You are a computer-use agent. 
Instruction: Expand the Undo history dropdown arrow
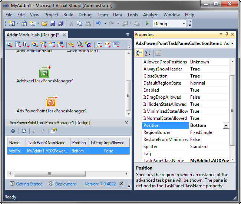105,23
